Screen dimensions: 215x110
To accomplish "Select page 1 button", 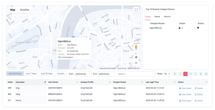I will point(185,74).
